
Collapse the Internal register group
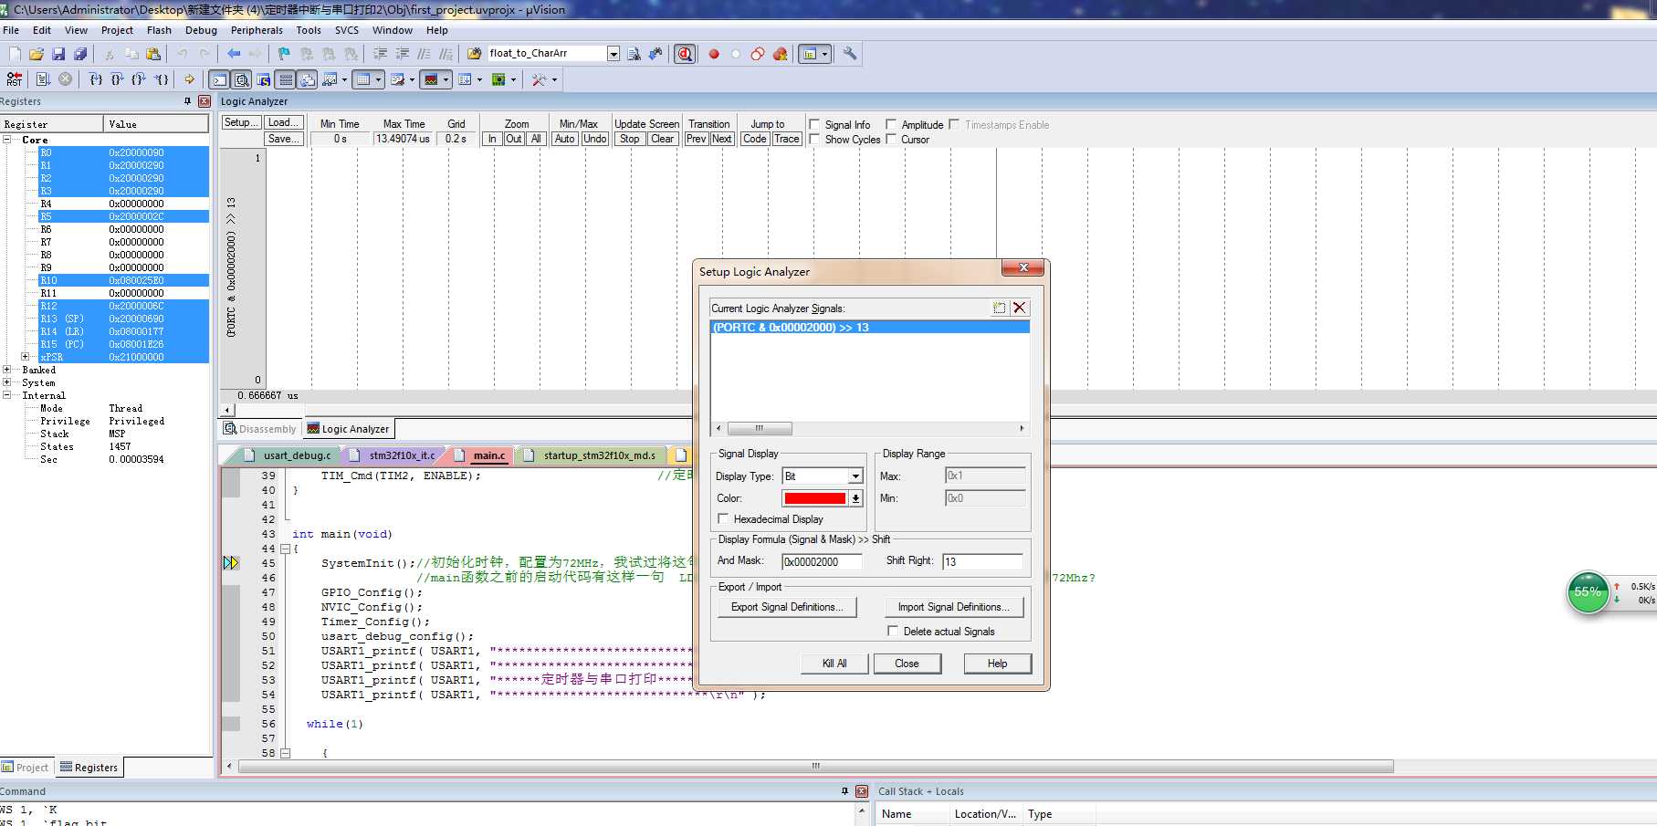(7, 395)
